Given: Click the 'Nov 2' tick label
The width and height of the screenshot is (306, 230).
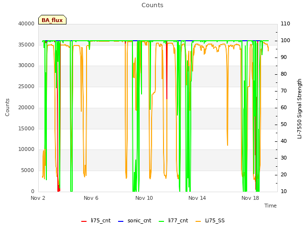Looking at the screenshot, I should 38,198.
